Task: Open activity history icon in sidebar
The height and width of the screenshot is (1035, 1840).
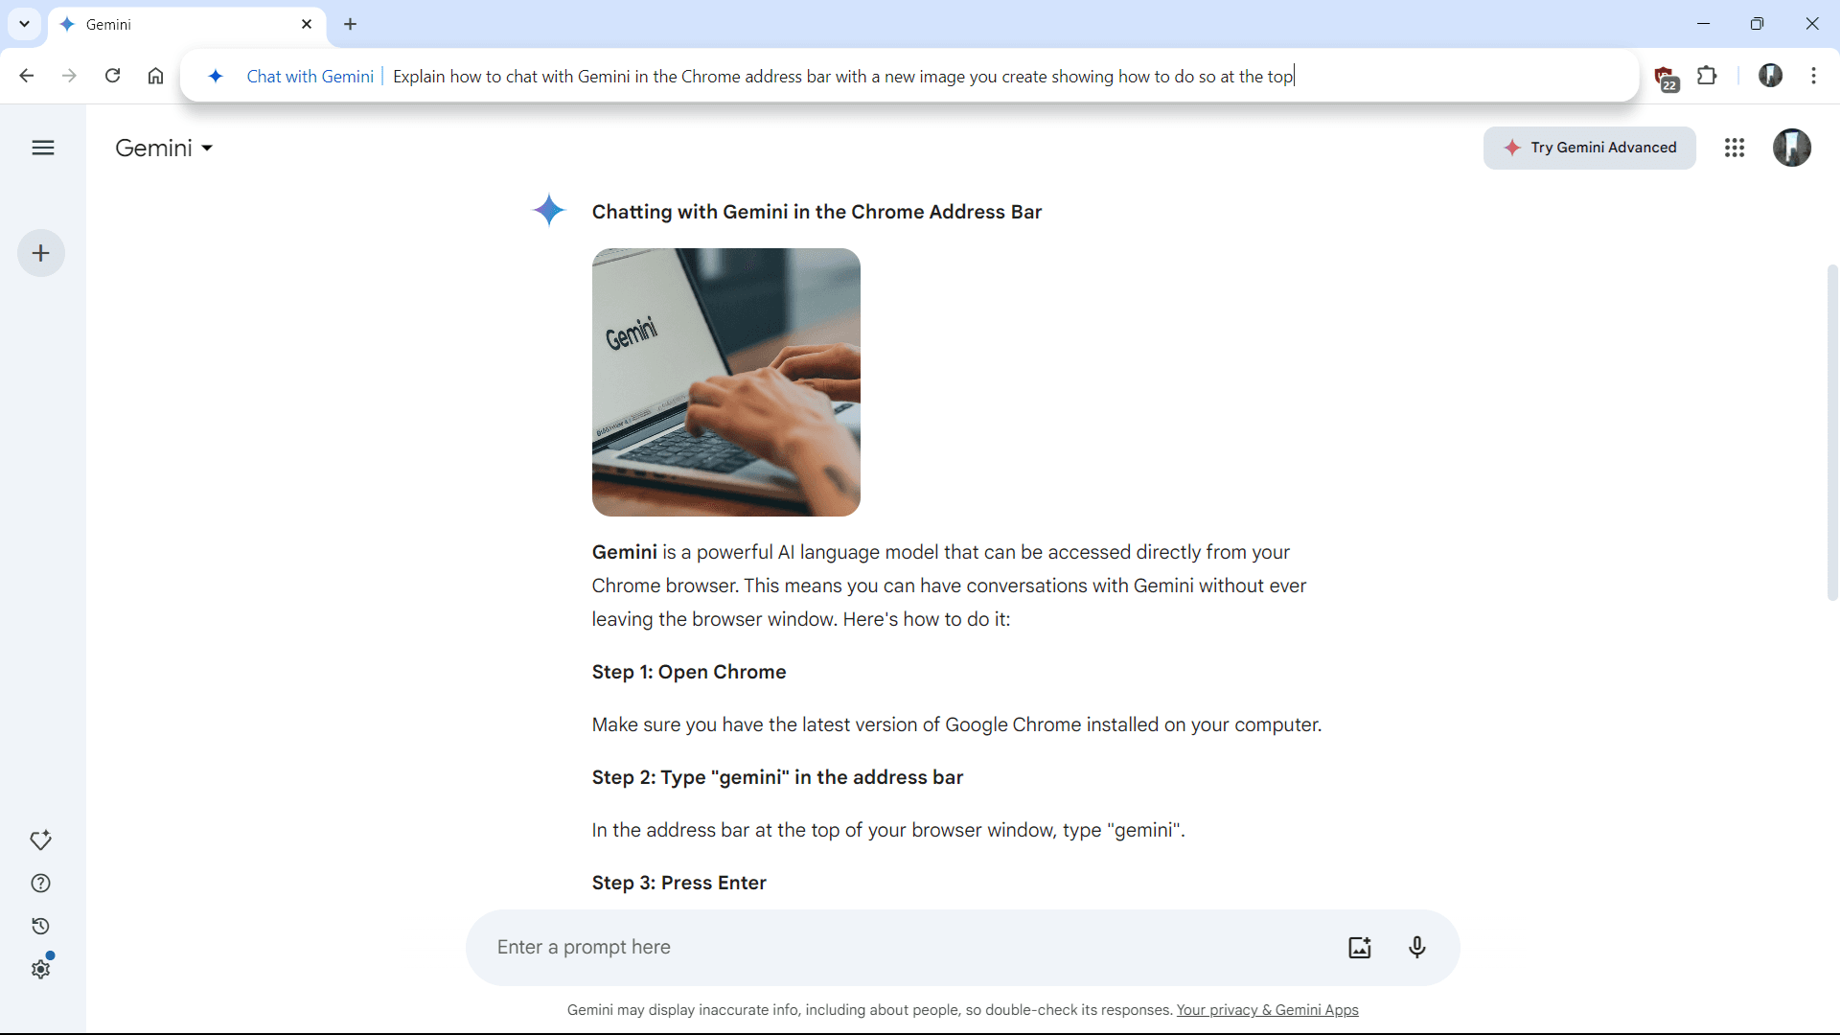Action: click(x=40, y=925)
